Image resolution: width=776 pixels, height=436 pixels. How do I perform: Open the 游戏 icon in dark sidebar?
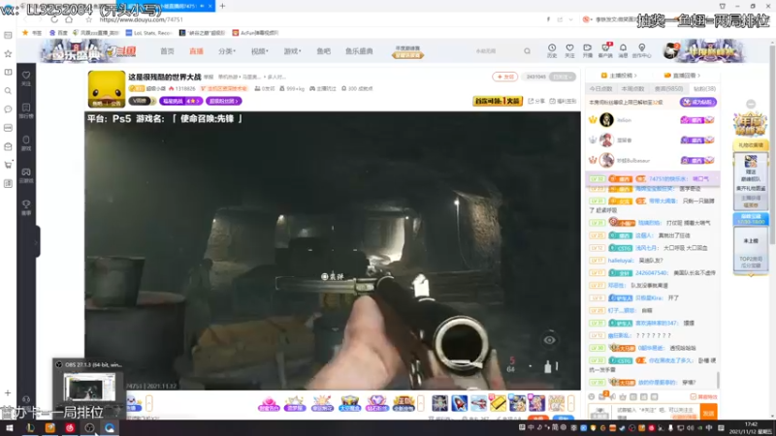[x=26, y=143]
